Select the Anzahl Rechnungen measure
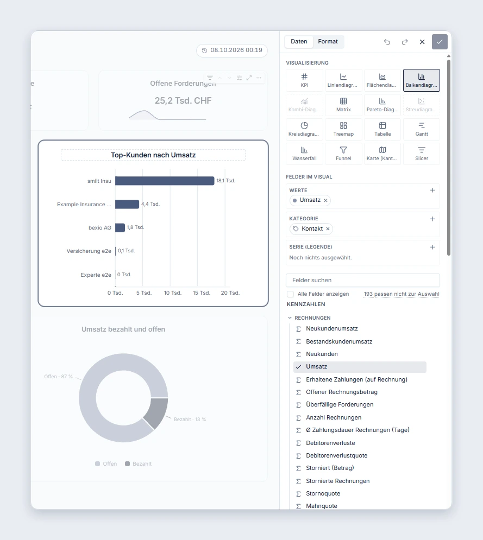This screenshot has width=483, height=540. coord(360,417)
